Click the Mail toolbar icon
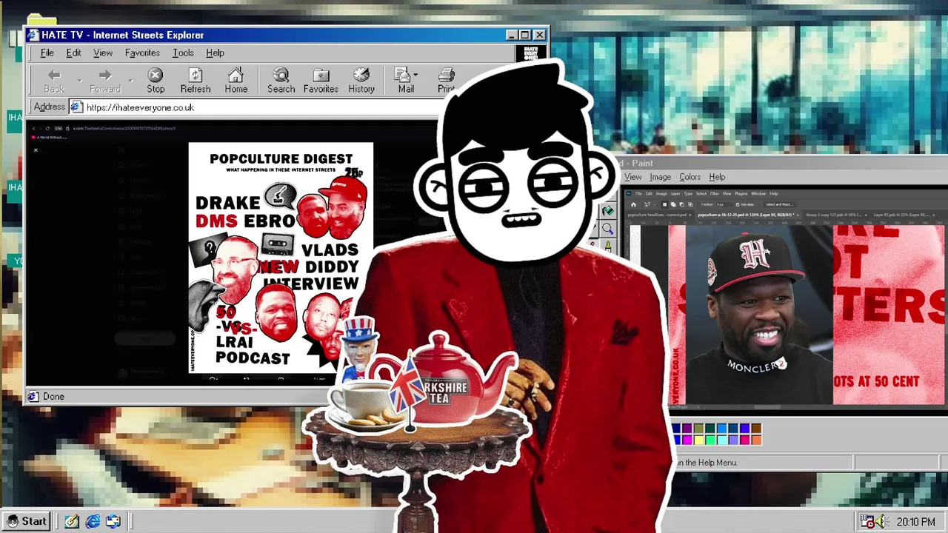 402,75
